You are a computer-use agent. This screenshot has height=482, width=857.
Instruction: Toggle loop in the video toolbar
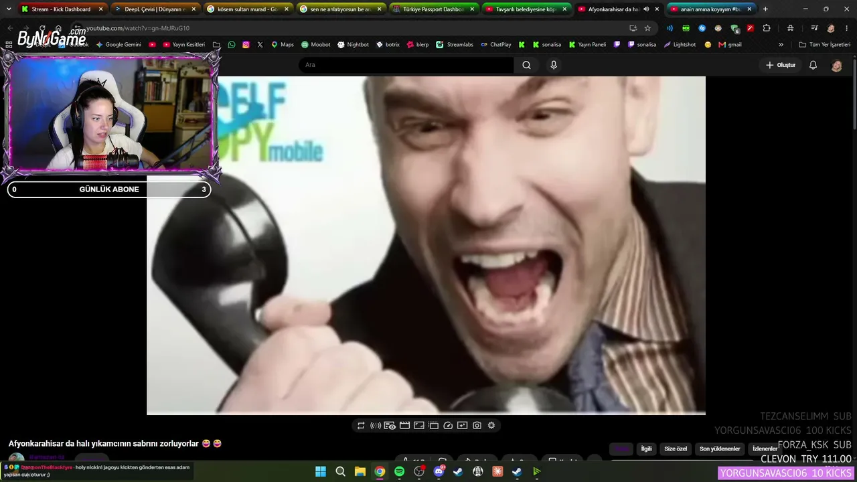pos(361,425)
